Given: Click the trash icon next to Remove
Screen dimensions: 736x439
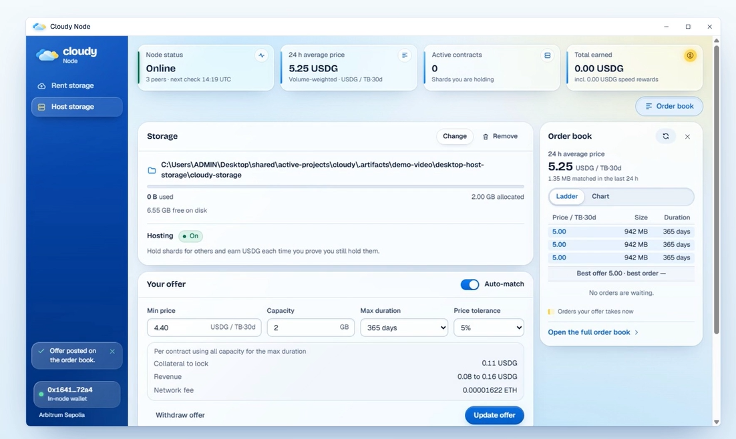Looking at the screenshot, I should click(486, 137).
